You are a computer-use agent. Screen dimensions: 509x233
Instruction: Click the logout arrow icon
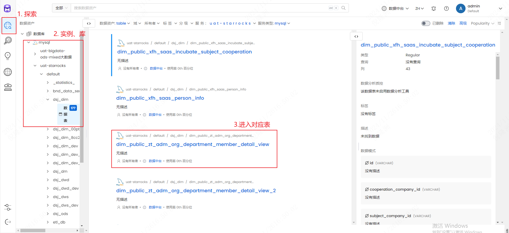pyautogui.click(x=8, y=222)
